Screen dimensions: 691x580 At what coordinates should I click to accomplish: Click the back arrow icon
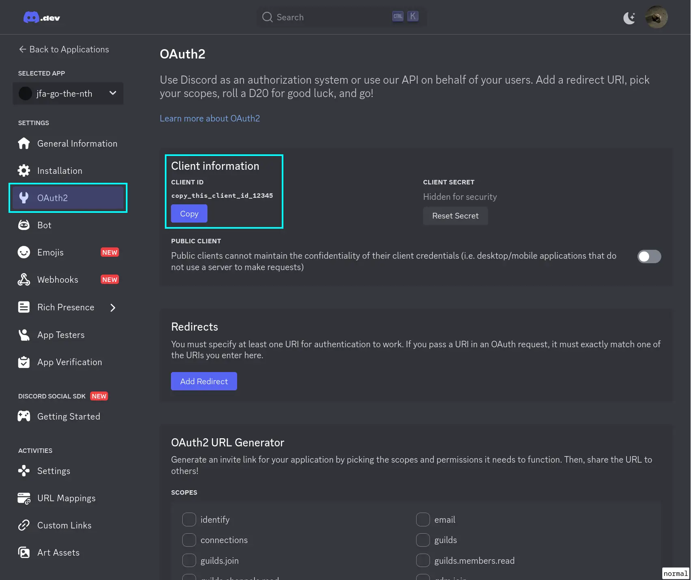point(22,49)
